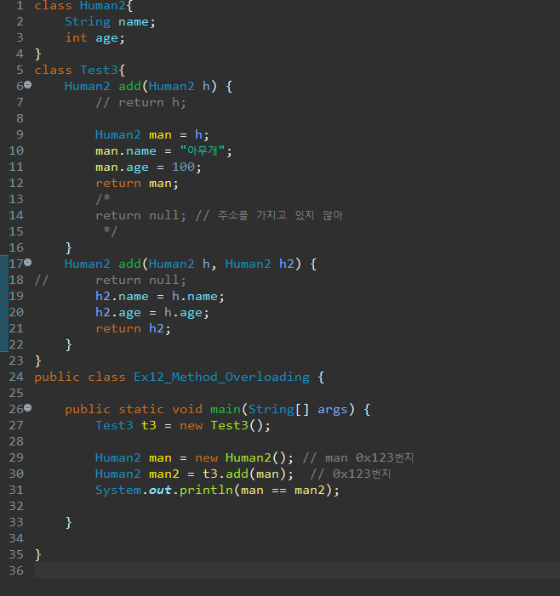The width and height of the screenshot is (560, 596).
Task: Click line number 24 in the gutter
Action: [x=16, y=377]
